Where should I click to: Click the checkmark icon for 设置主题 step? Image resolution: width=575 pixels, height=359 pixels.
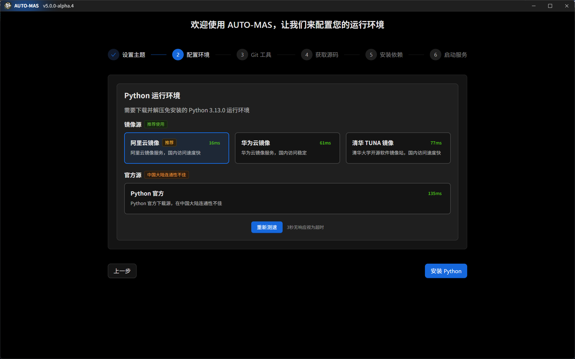click(114, 55)
